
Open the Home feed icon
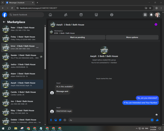click(x=50, y=15)
